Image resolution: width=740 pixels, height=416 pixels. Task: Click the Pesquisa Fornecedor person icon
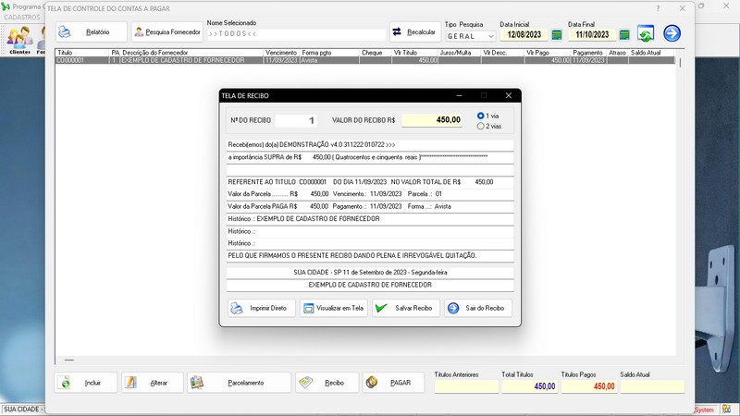click(x=139, y=32)
